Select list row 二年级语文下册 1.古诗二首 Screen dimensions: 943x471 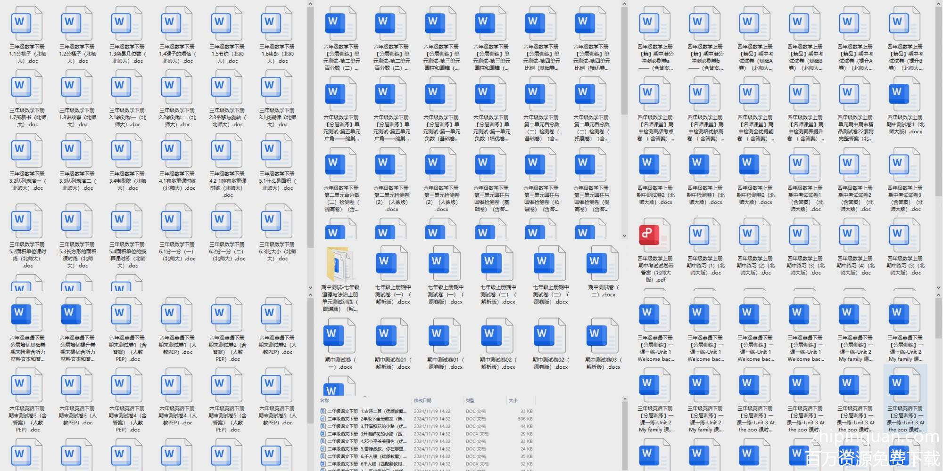[367, 411]
